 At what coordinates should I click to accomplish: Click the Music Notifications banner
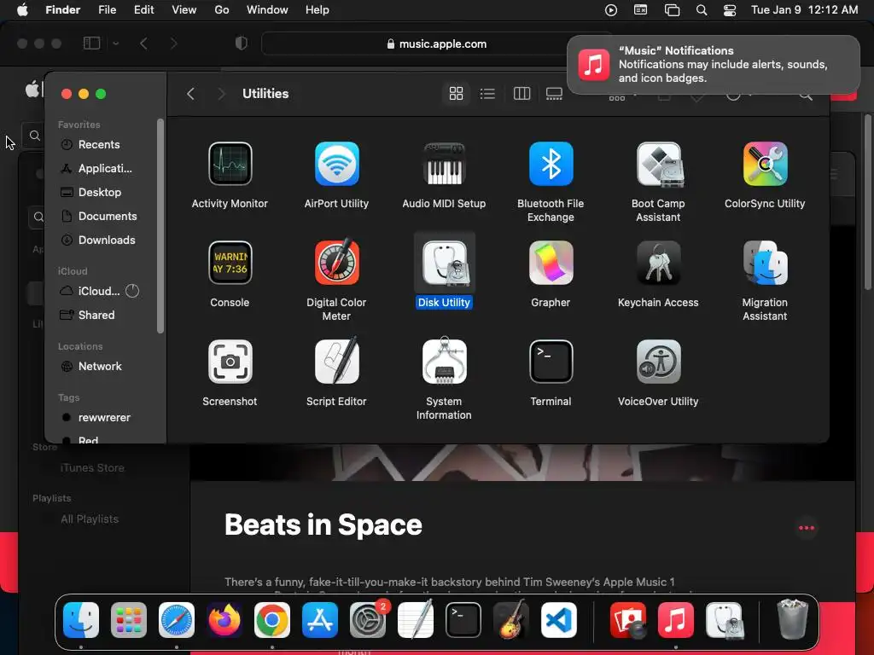click(714, 65)
